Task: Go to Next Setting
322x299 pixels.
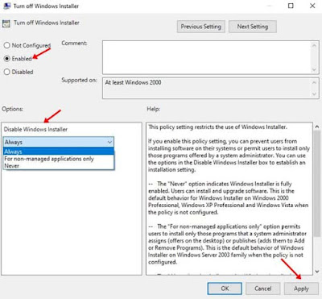Action: click(x=253, y=27)
